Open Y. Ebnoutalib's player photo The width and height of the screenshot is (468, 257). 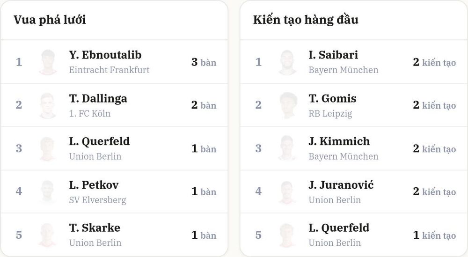48,62
